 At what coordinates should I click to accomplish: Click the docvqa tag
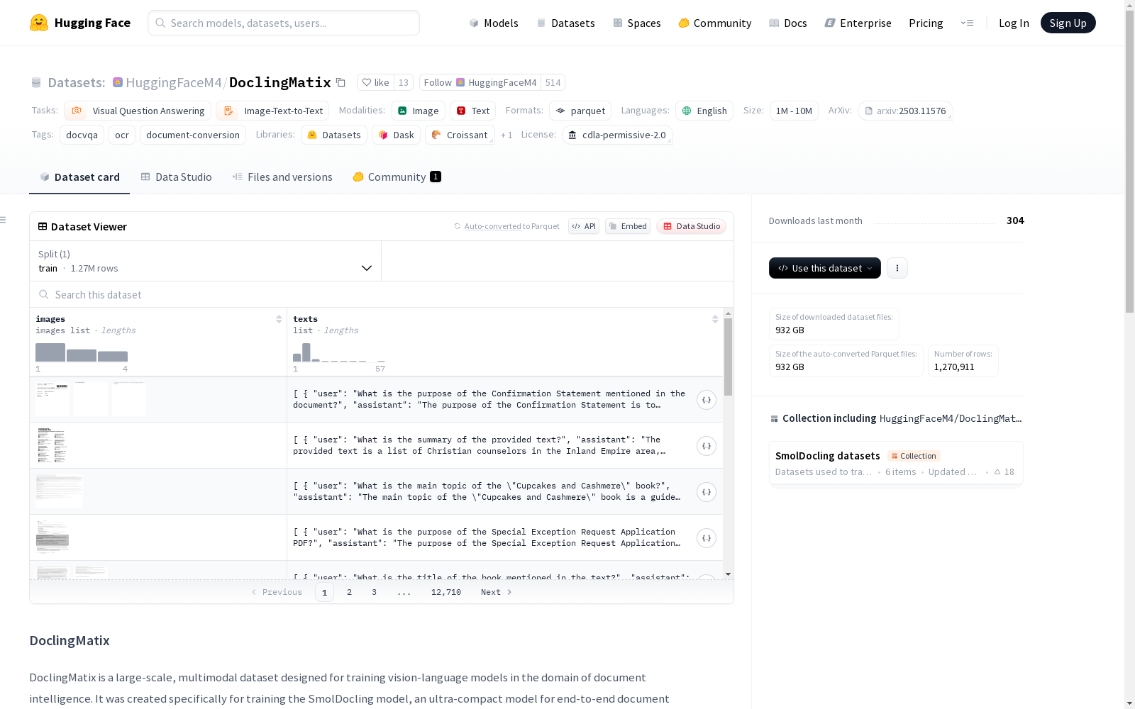pos(82,135)
